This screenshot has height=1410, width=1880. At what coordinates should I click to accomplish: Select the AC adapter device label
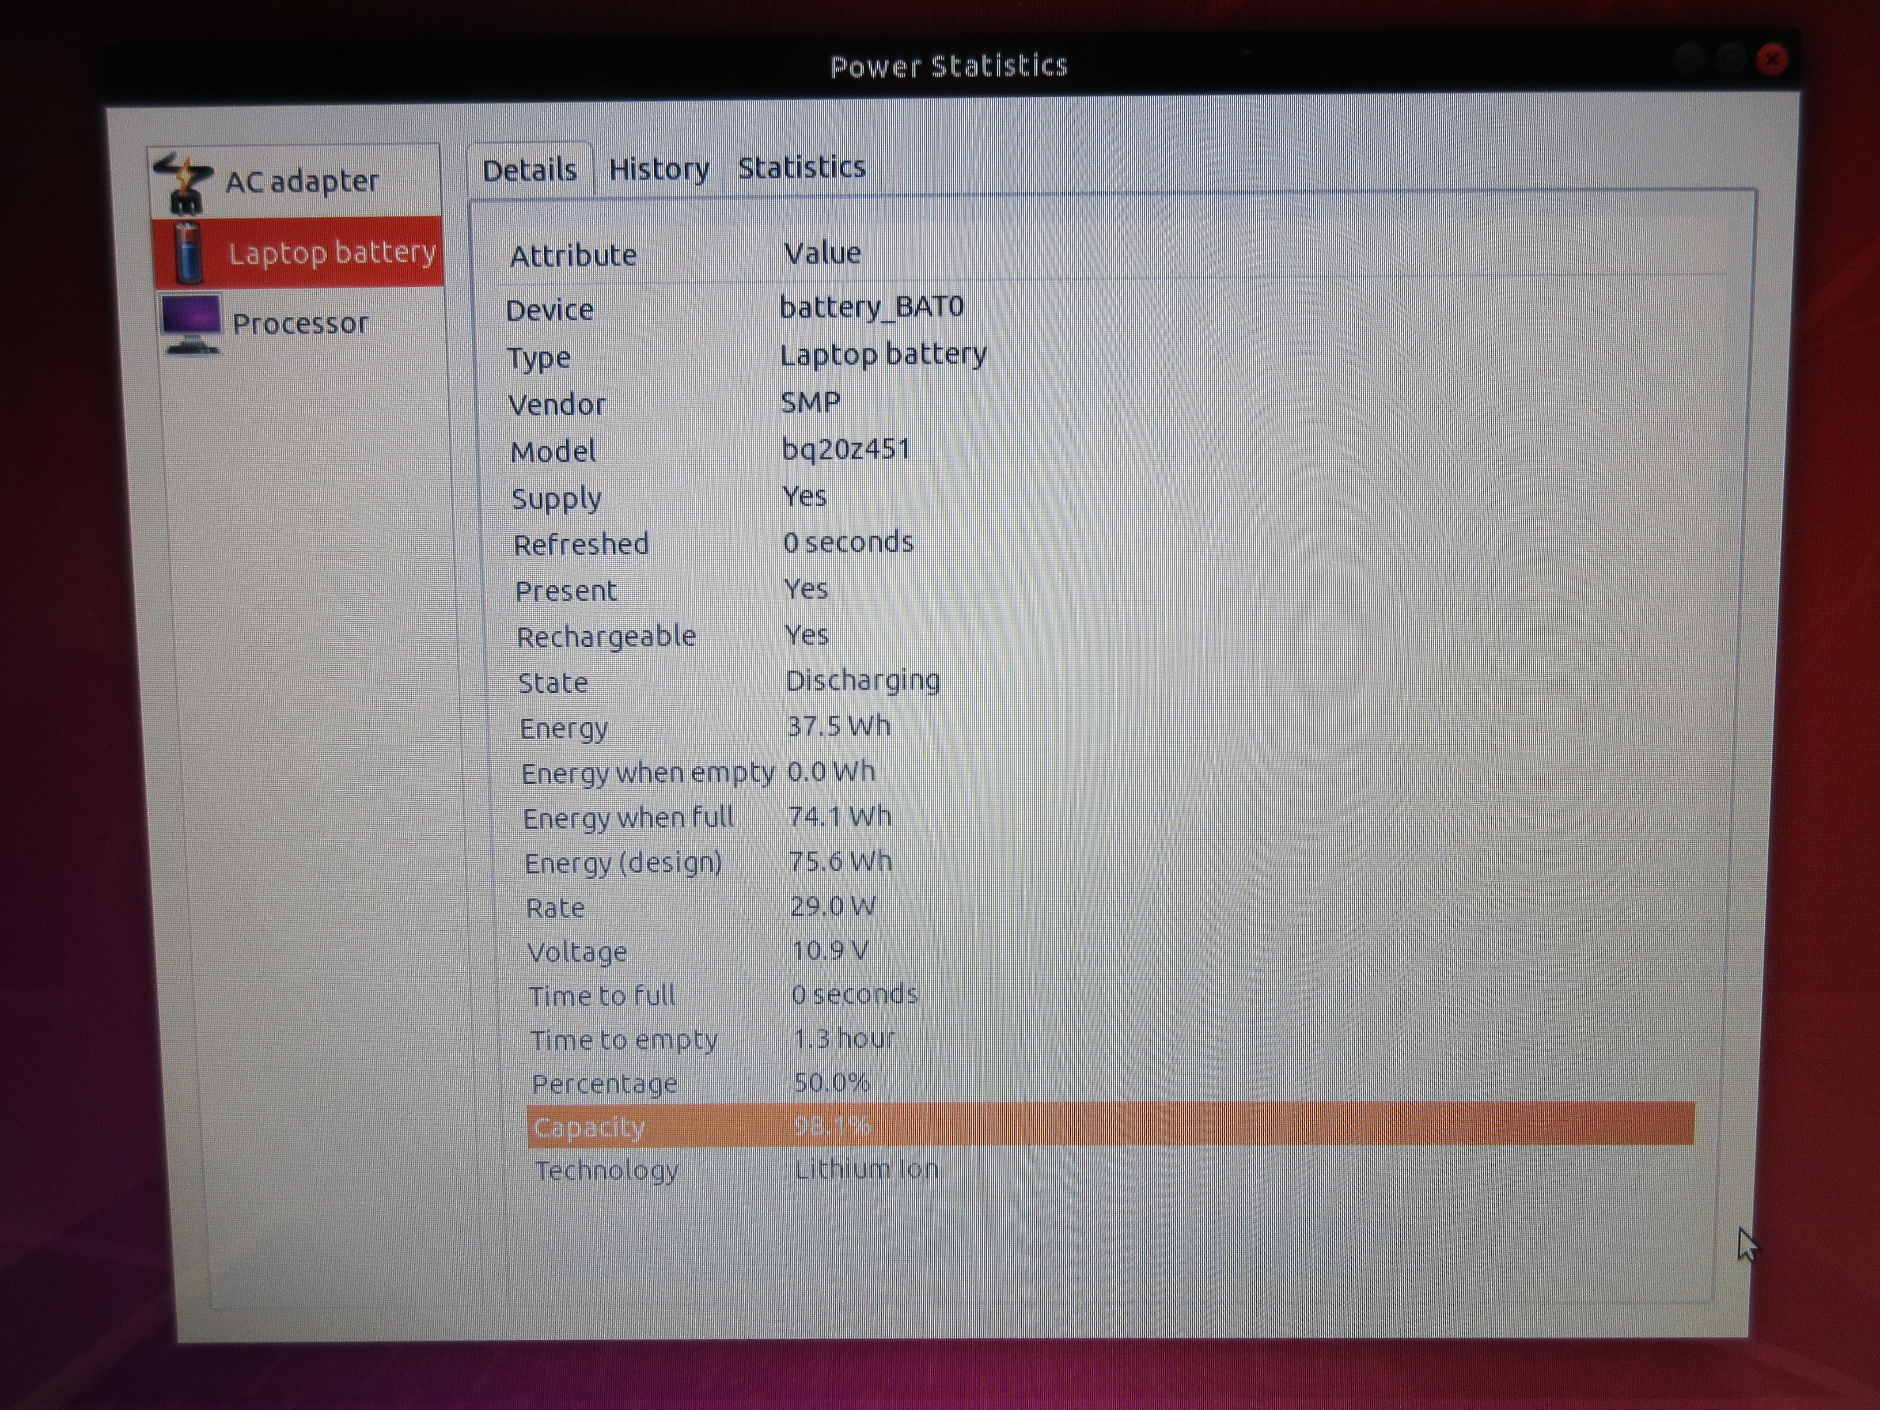coord(302,181)
